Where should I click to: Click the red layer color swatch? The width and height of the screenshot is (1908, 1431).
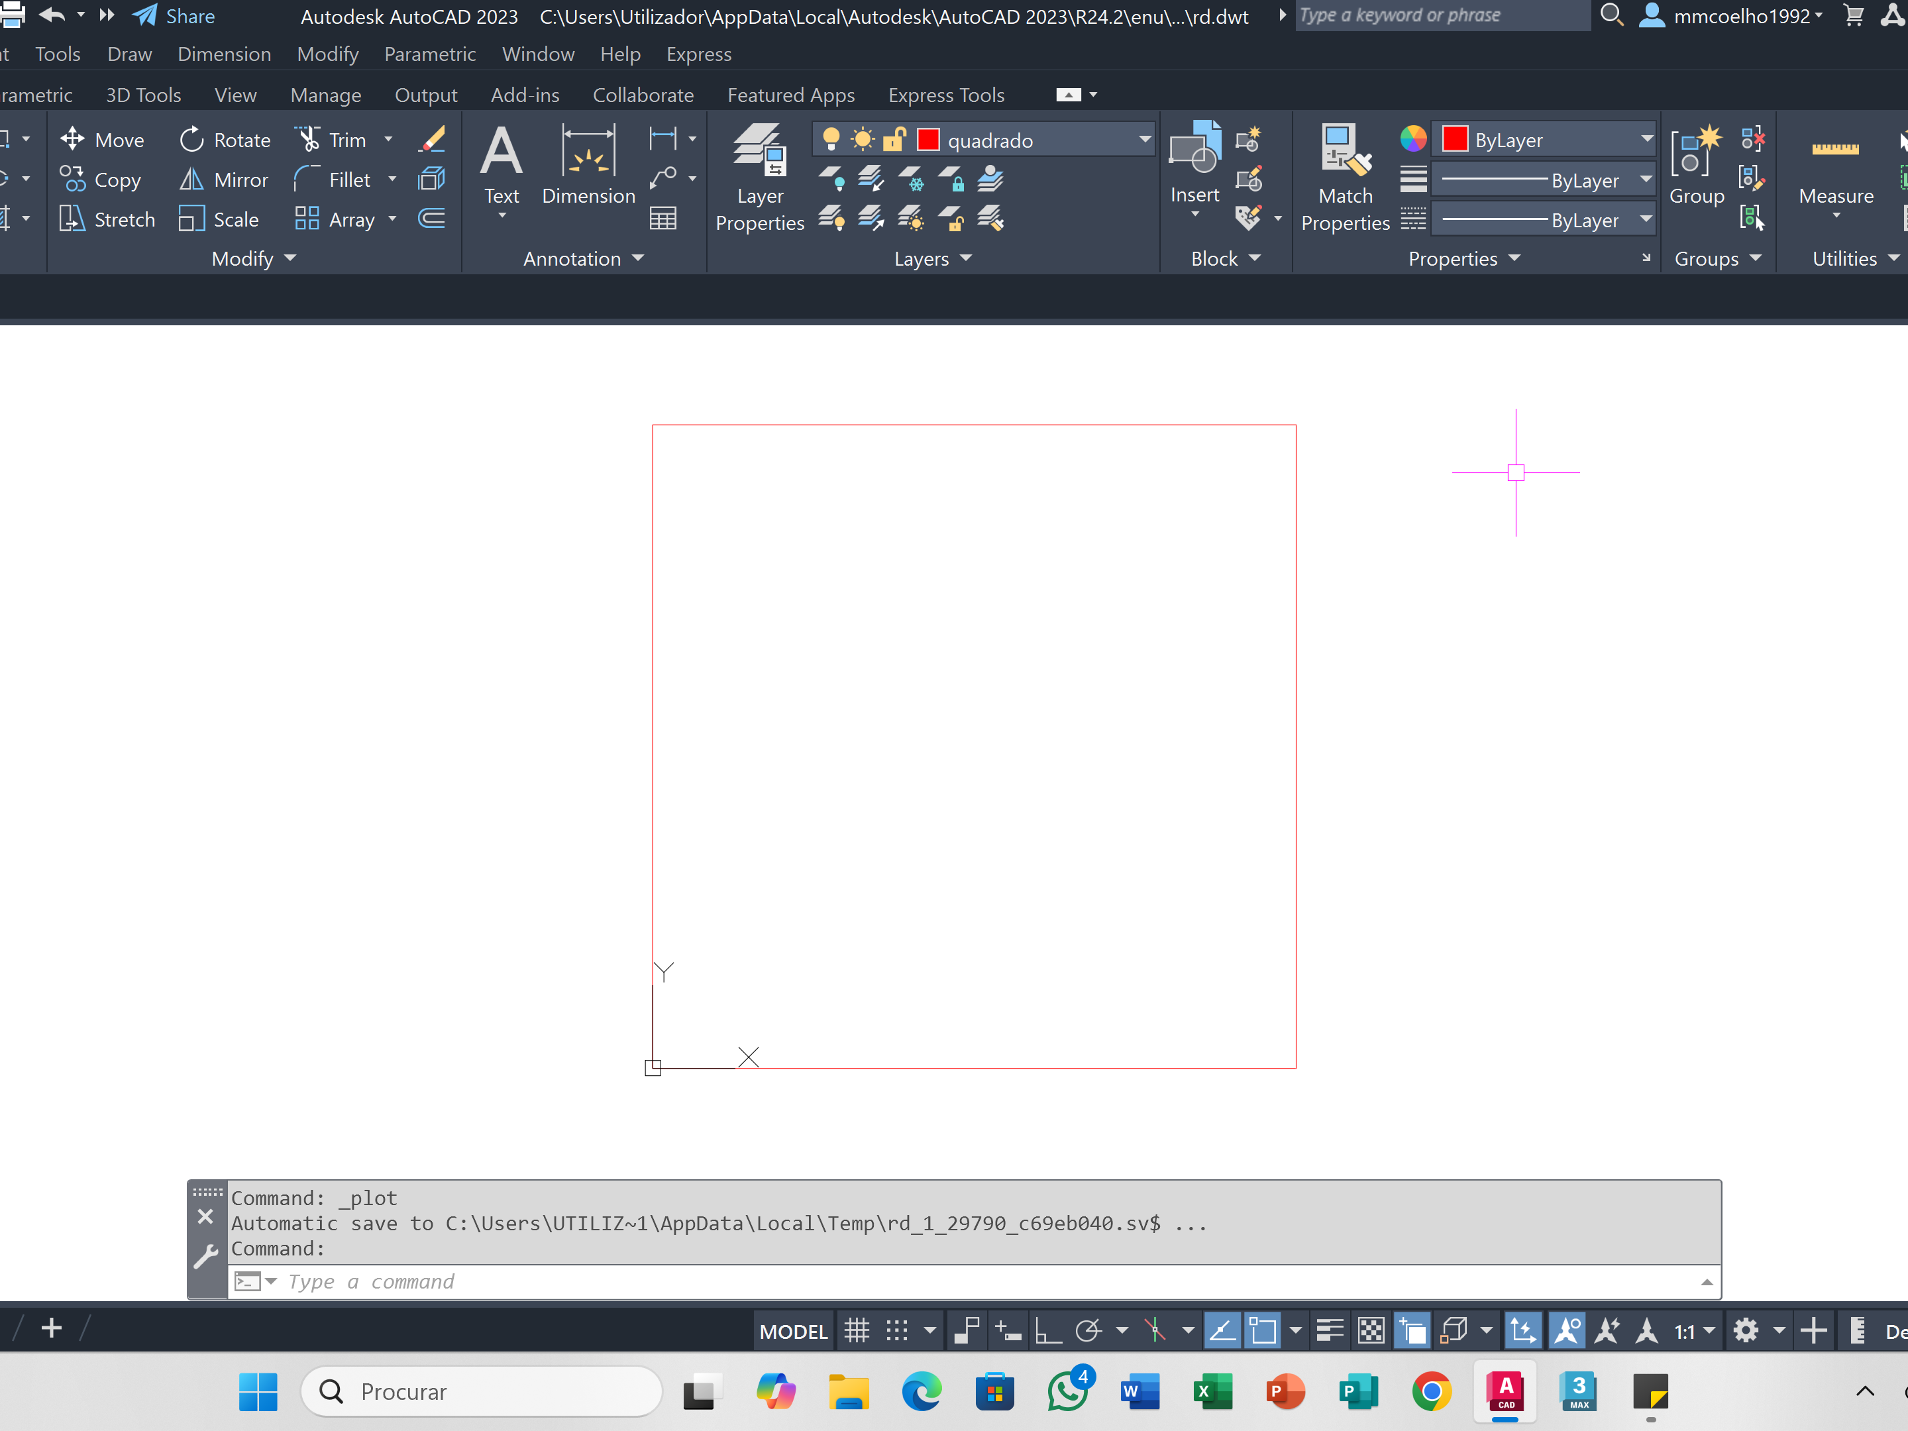928,140
